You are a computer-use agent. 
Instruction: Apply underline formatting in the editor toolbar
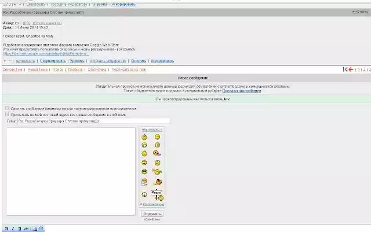(20, 229)
